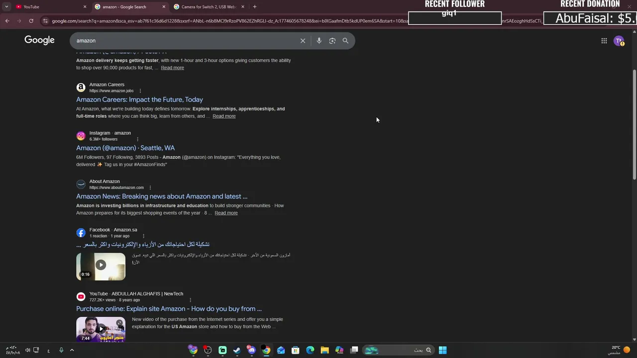Switch to active Chrome taskbar icon

(x=266, y=350)
